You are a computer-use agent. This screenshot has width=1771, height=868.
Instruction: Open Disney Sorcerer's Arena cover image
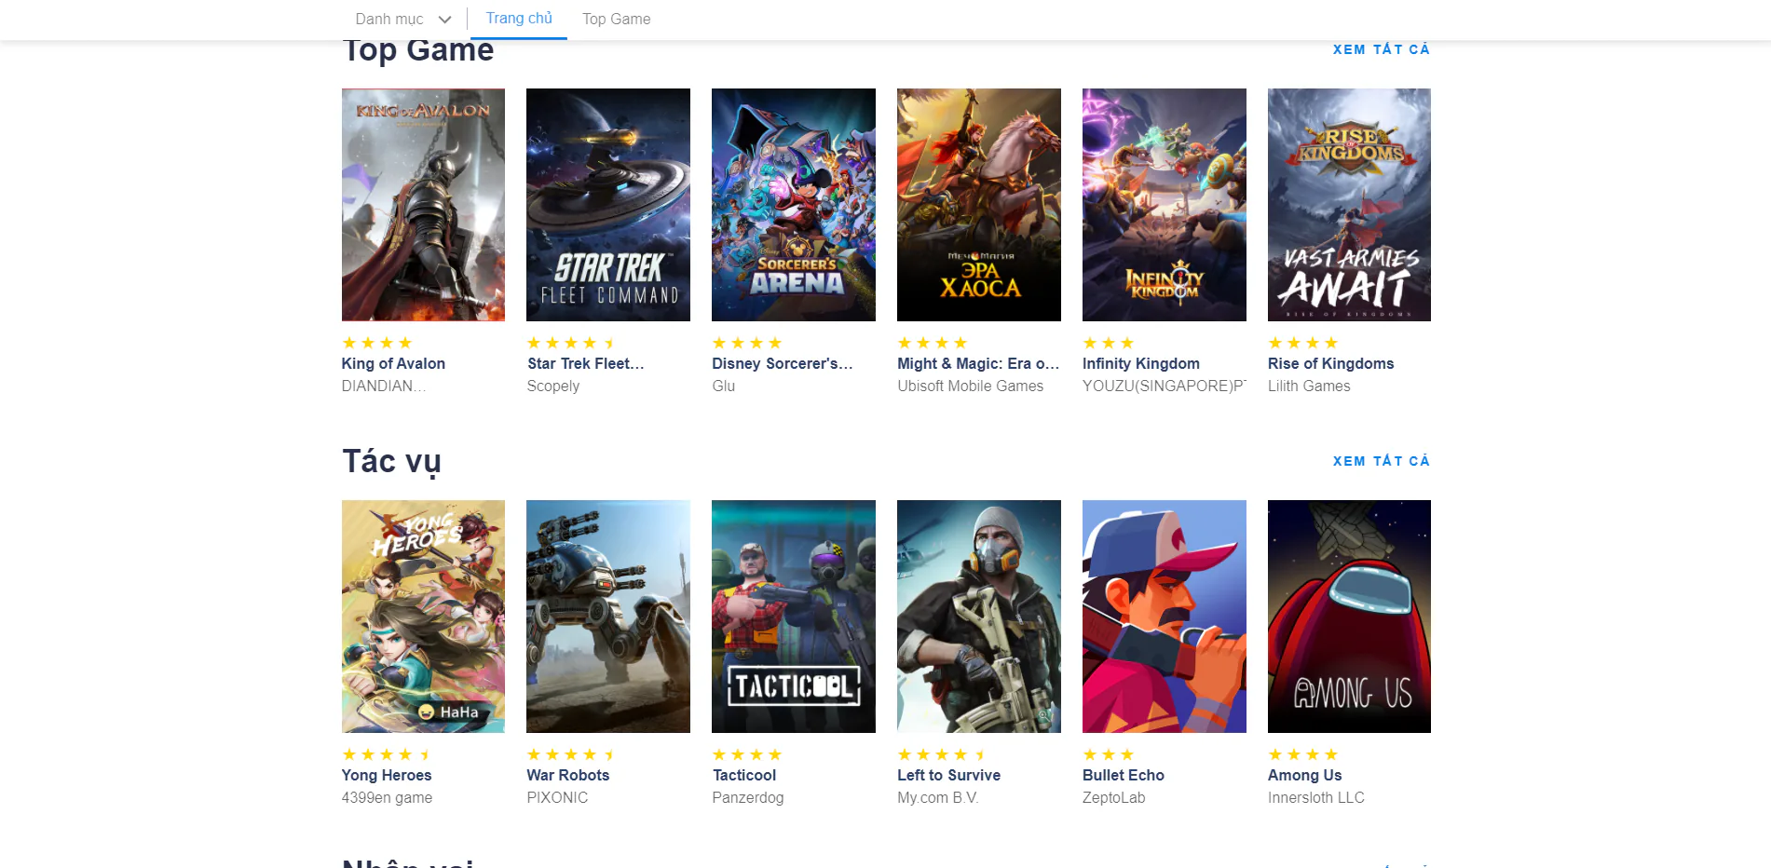(x=794, y=205)
